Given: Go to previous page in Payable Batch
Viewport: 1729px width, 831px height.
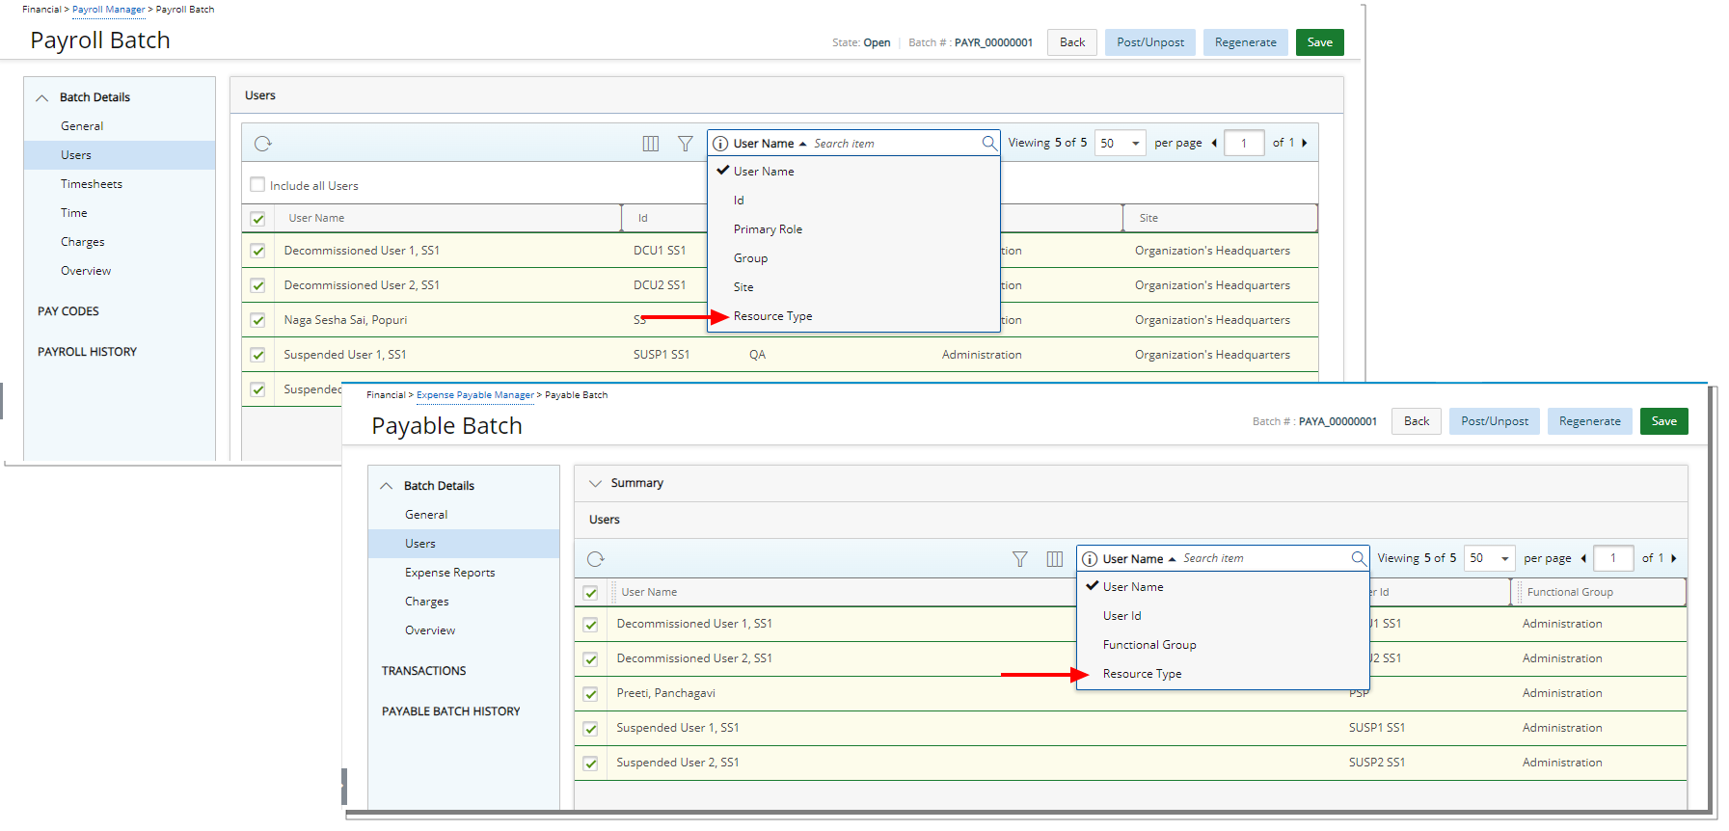Looking at the screenshot, I should (1583, 558).
